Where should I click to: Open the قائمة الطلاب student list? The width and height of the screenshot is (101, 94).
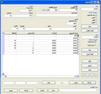pyautogui.click(x=90, y=31)
